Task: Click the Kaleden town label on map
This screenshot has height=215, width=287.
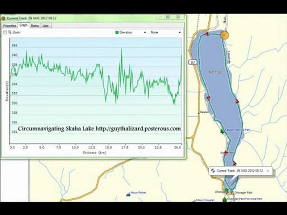Action: (204, 112)
